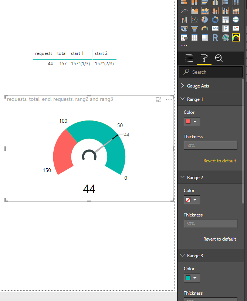Select the Card 123 visual
247x301 pixels.
[215, 29]
